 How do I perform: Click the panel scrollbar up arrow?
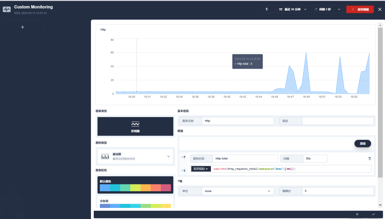(380, 25)
